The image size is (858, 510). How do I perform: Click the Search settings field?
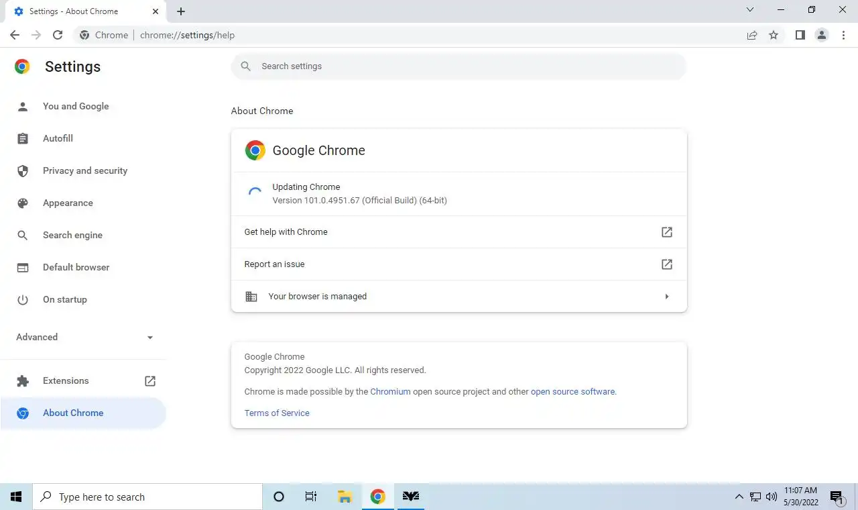(x=459, y=66)
